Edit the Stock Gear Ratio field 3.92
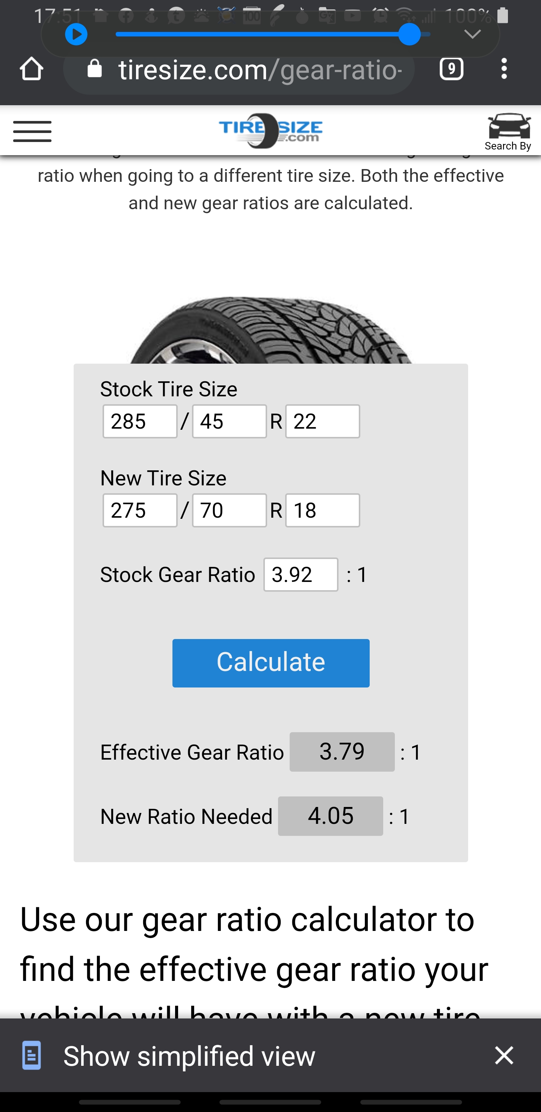The width and height of the screenshot is (541, 1112). (301, 574)
